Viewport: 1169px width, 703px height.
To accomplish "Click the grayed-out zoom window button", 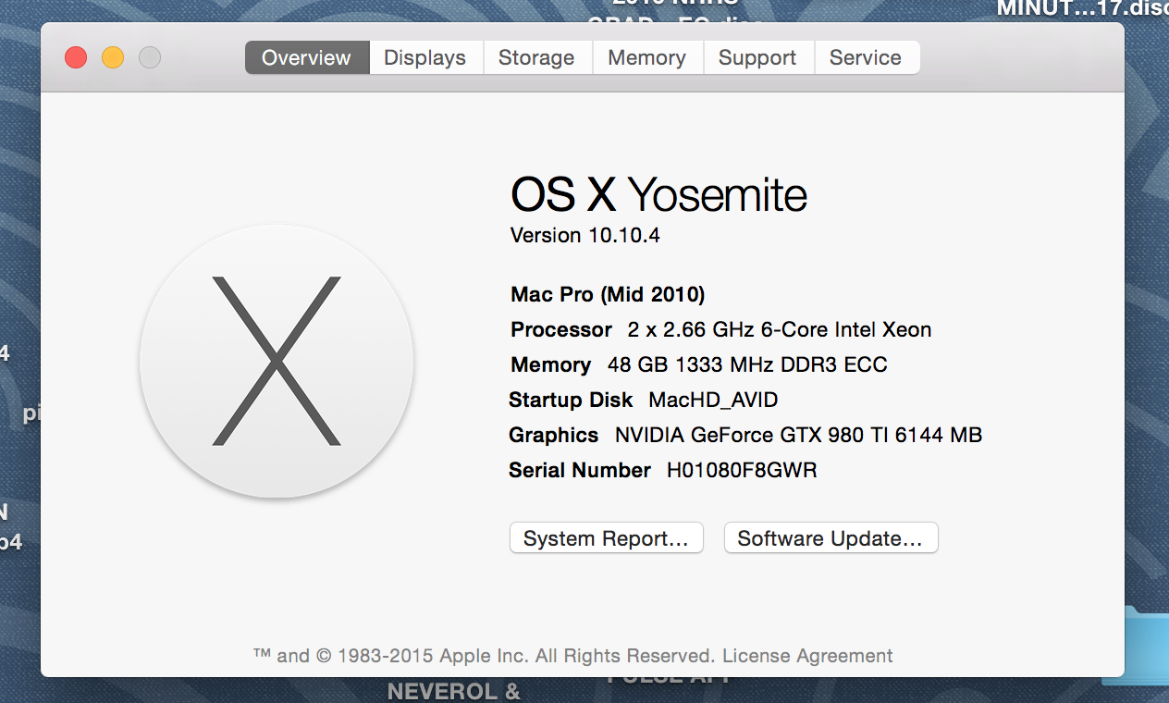I will click(x=150, y=57).
